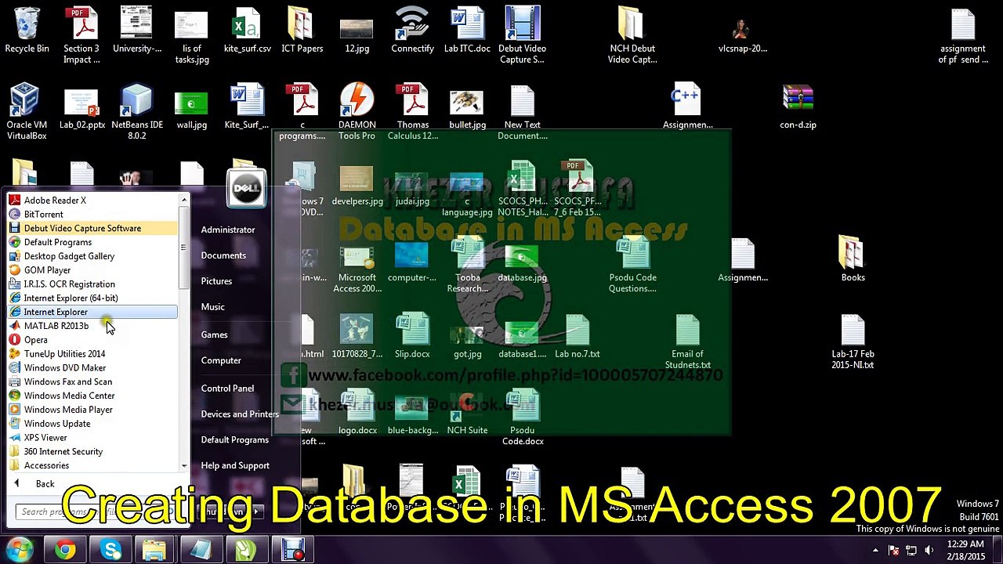Launch Windows DVD Maker

[x=92, y=368]
